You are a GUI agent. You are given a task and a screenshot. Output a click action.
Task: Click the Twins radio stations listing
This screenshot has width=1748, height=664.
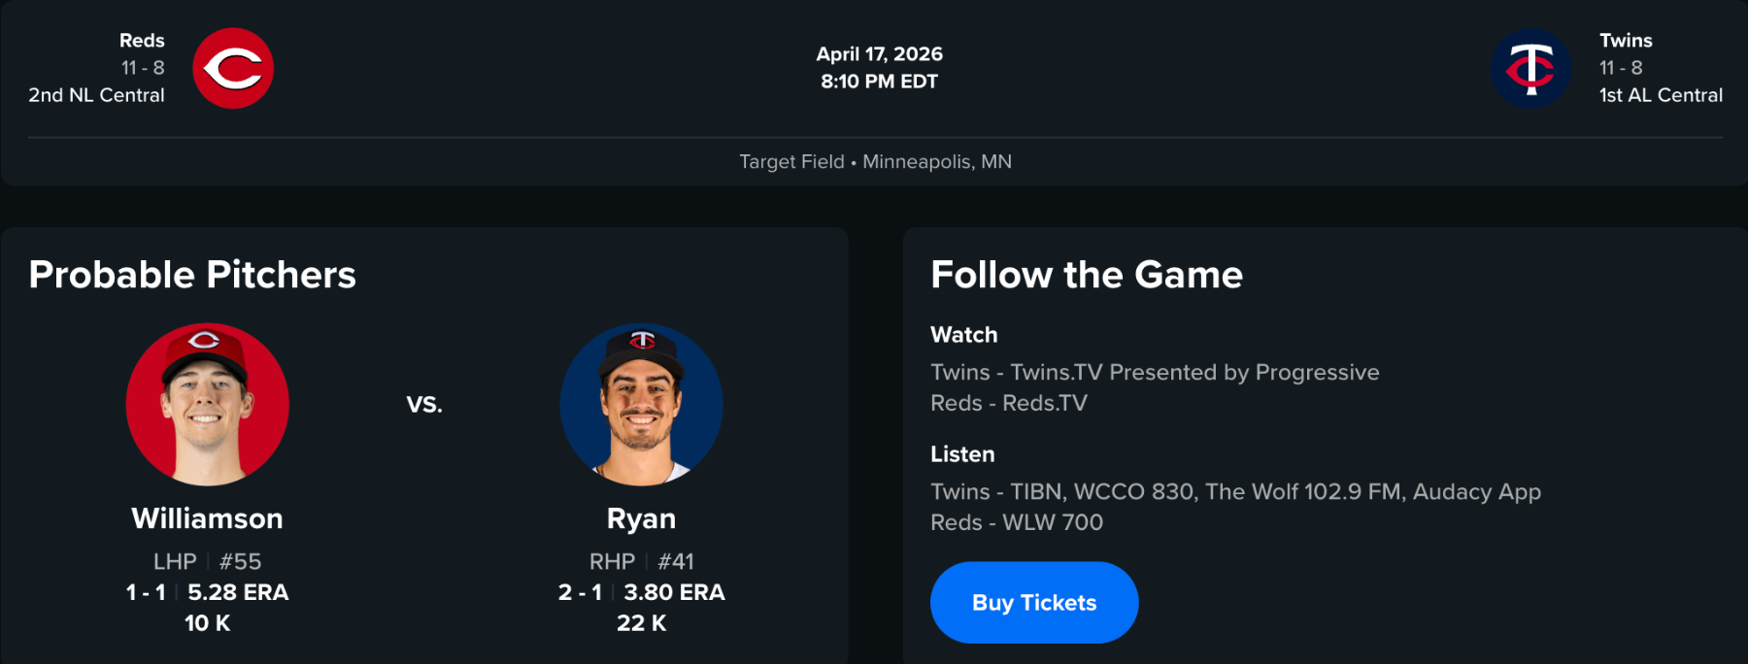pos(1235,492)
